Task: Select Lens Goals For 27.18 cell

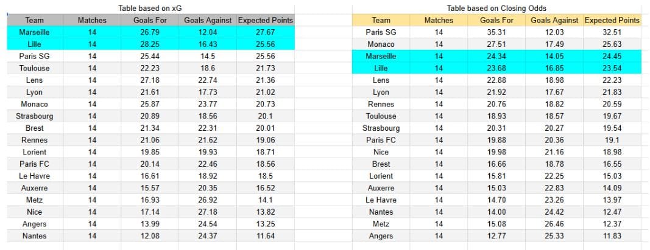Action: point(150,80)
